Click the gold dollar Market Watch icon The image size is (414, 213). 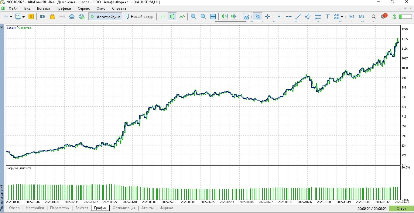[x=31, y=16]
